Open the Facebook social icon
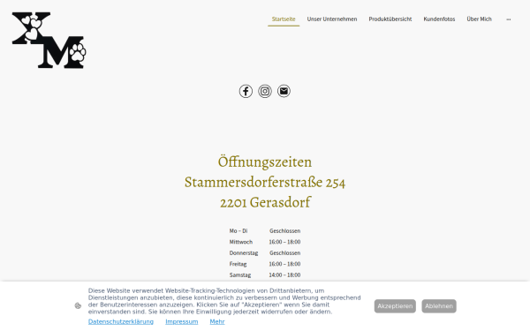This screenshot has height=331, width=530. (246, 91)
